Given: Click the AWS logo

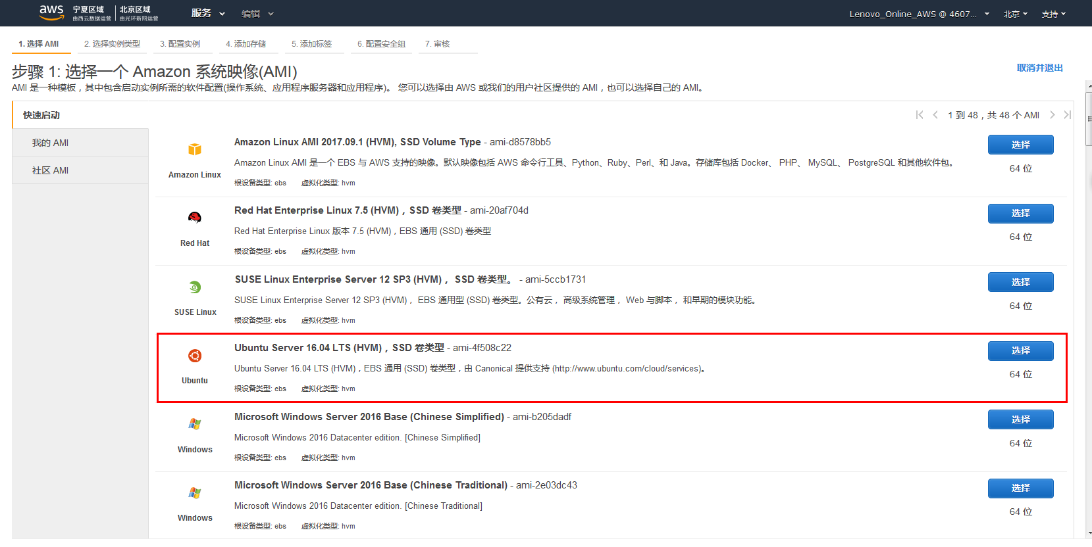Looking at the screenshot, I should click(x=51, y=12).
